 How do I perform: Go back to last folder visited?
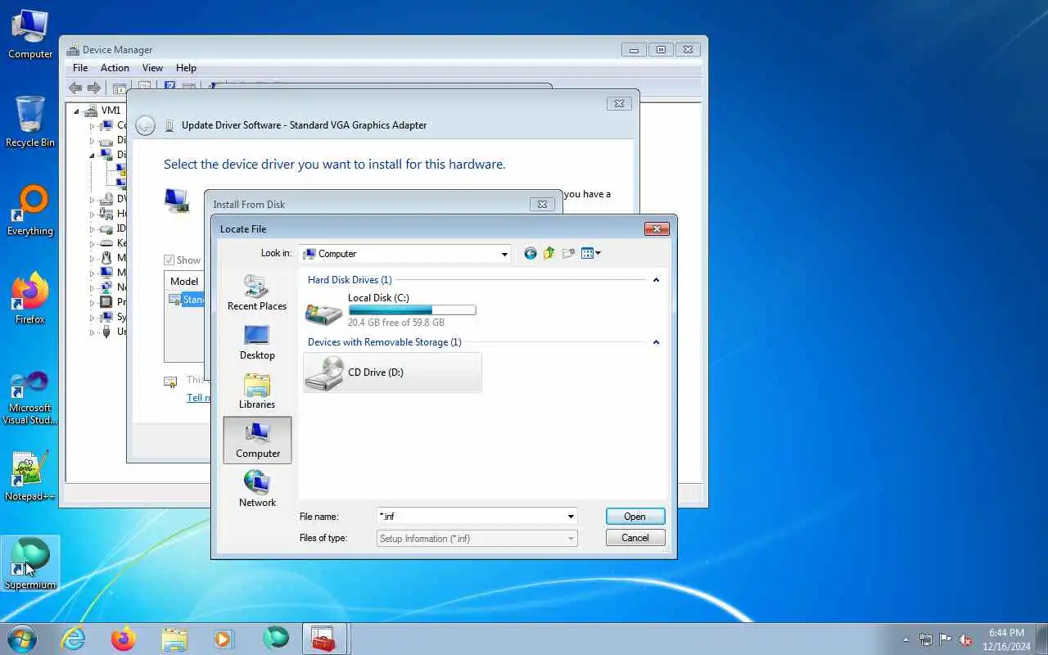click(x=531, y=254)
